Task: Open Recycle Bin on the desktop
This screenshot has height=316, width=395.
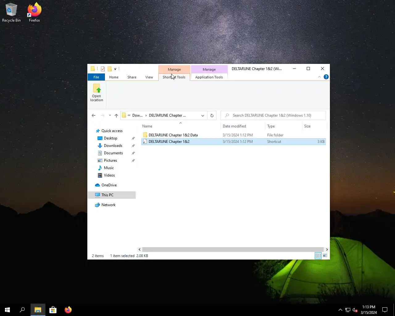Action: point(11,13)
